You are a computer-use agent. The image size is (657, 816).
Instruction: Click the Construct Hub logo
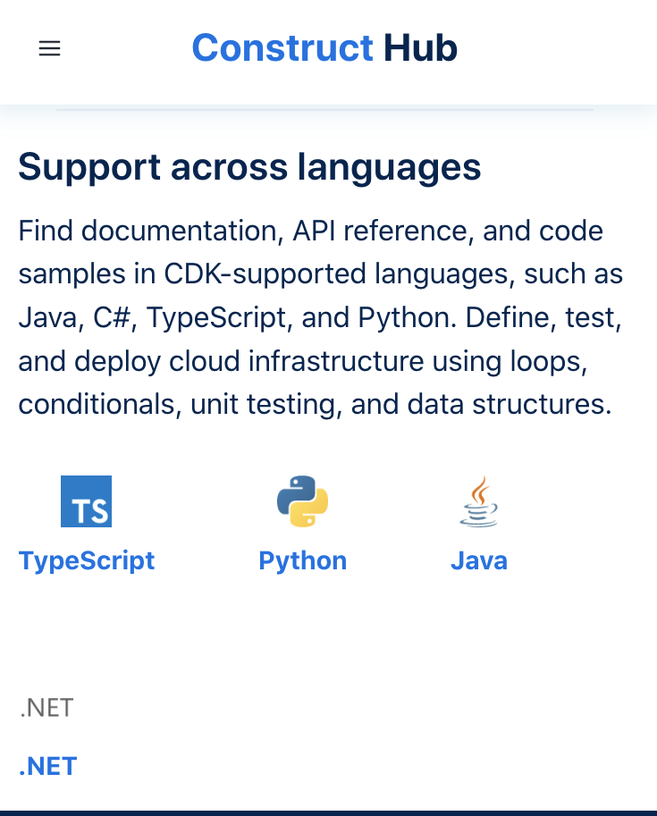pyautogui.click(x=324, y=48)
